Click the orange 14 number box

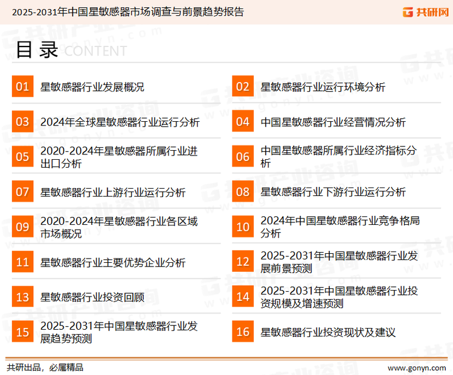click(243, 297)
